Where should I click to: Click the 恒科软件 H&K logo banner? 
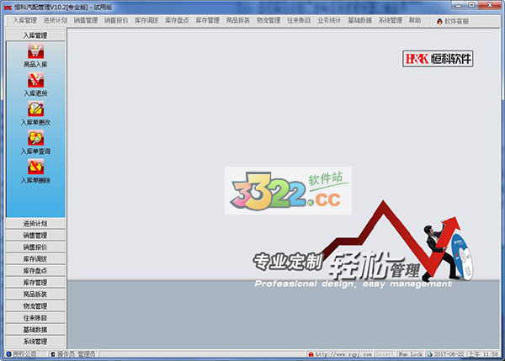pyautogui.click(x=438, y=59)
